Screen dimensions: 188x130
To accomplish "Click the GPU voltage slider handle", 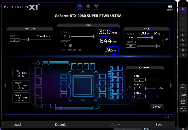I will coord(71,45).
